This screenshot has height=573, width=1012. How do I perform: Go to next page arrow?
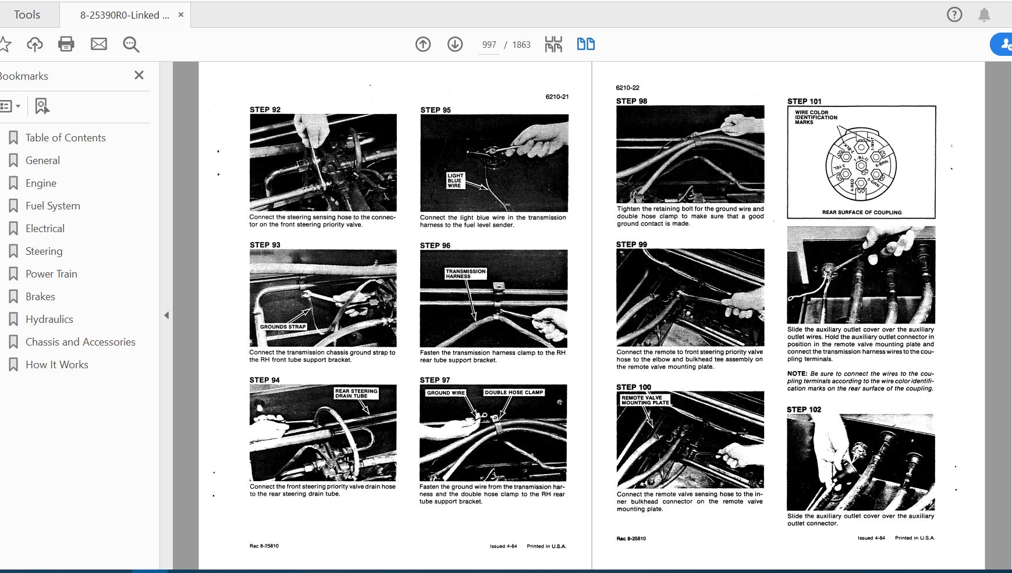tap(455, 44)
